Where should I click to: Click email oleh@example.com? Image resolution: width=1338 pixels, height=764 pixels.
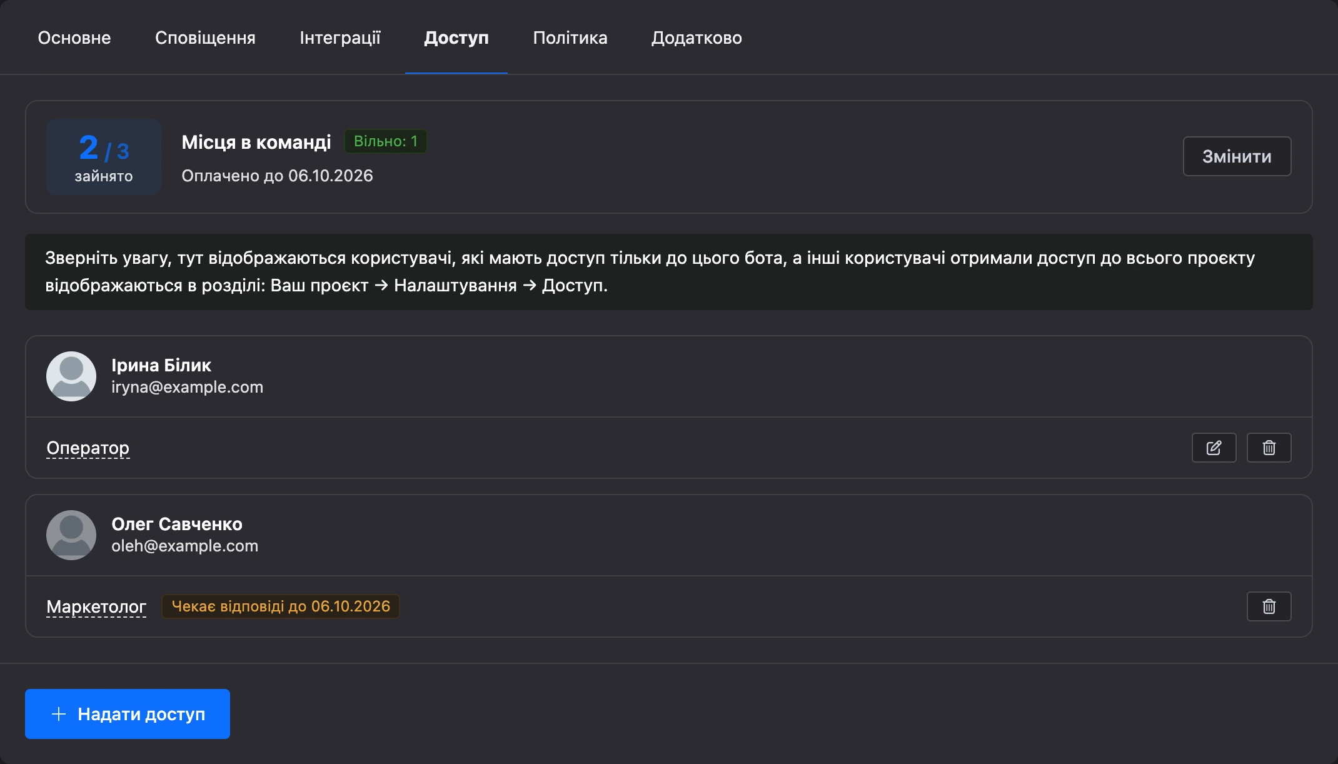[184, 546]
